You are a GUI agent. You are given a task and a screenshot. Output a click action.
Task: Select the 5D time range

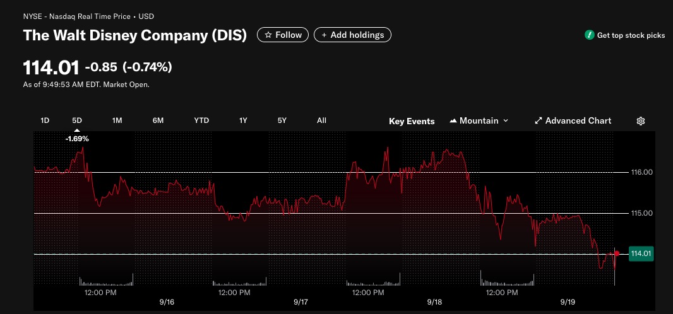[77, 120]
